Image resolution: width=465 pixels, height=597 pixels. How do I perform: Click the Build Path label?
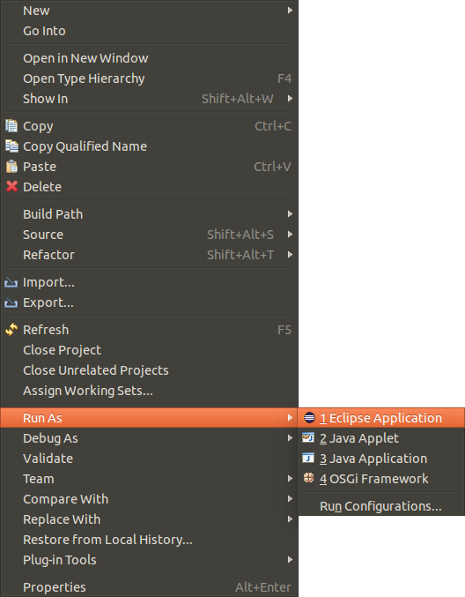[53, 214]
